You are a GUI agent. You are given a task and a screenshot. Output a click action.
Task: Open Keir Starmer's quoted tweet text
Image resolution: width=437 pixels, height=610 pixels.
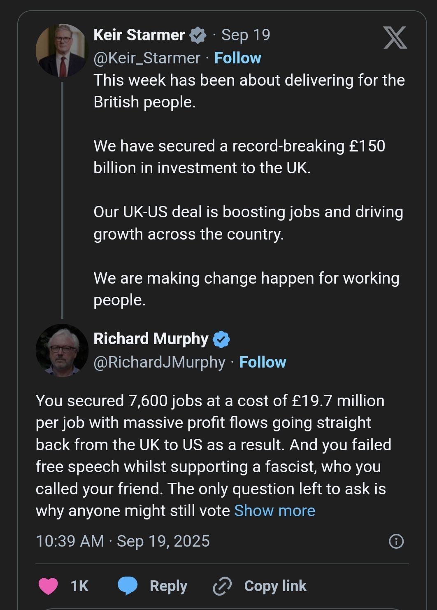(247, 189)
